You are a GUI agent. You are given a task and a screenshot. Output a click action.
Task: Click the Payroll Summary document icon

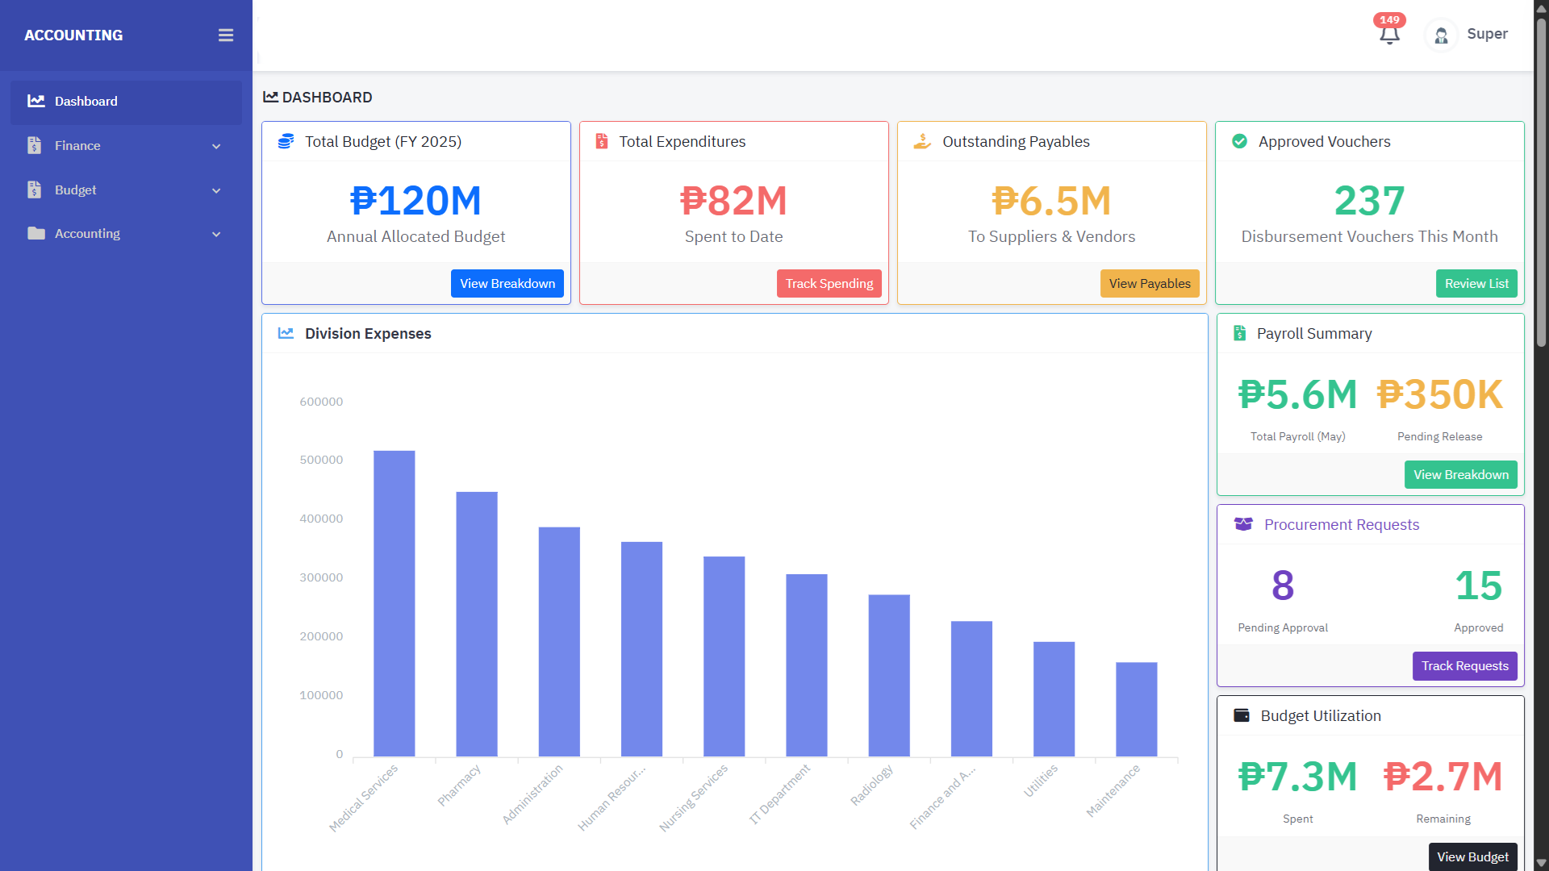pyautogui.click(x=1239, y=334)
